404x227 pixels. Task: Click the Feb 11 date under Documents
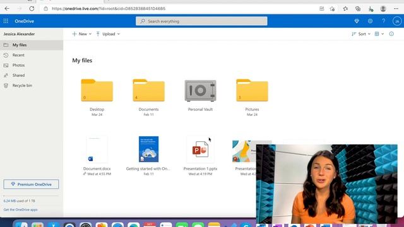149,115
